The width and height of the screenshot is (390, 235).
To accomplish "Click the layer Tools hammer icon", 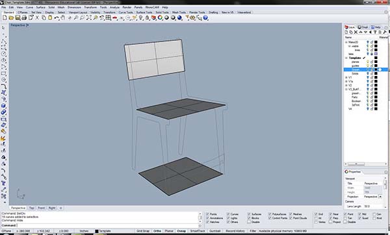I will pyautogui.click(x=385, y=32).
